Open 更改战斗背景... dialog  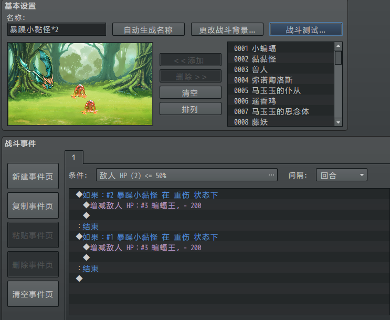pyautogui.click(x=227, y=29)
